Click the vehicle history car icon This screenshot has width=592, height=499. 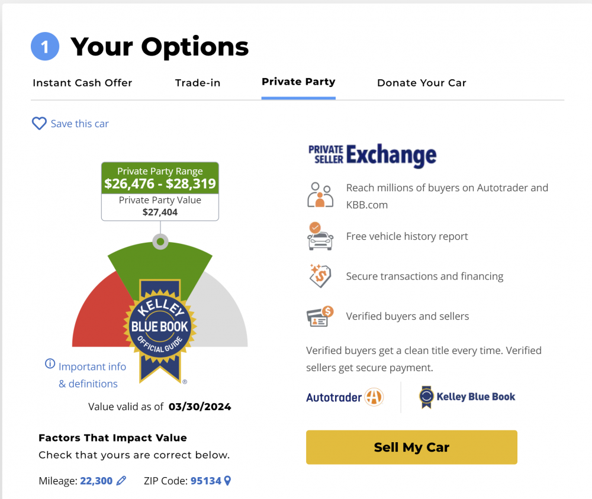pyautogui.click(x=320, y=236)
